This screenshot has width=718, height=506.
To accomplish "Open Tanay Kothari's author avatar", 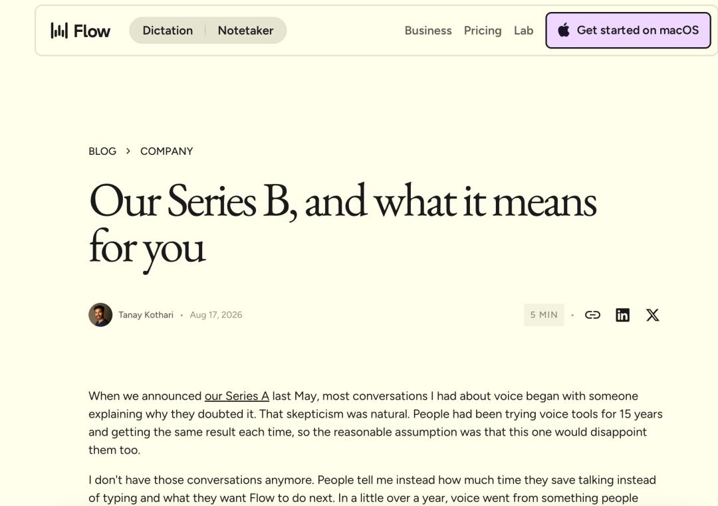I will pos(100,315).
